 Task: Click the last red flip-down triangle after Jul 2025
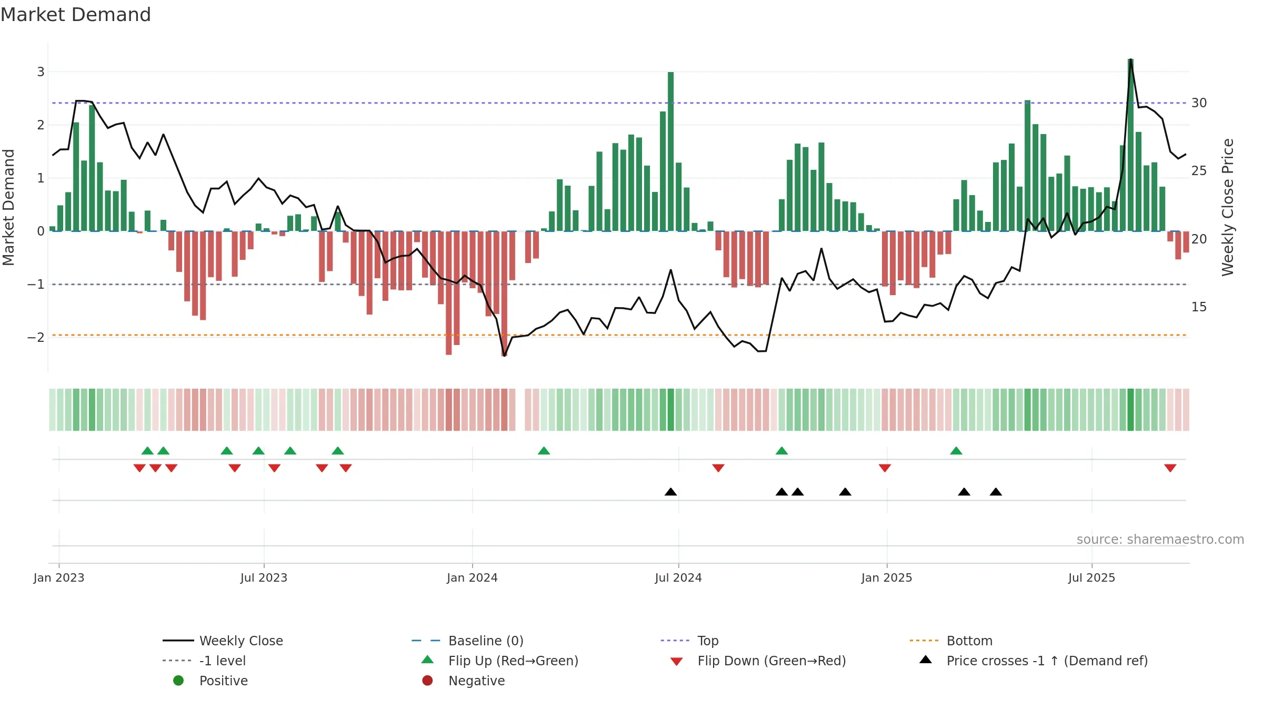coord(1170,468)
